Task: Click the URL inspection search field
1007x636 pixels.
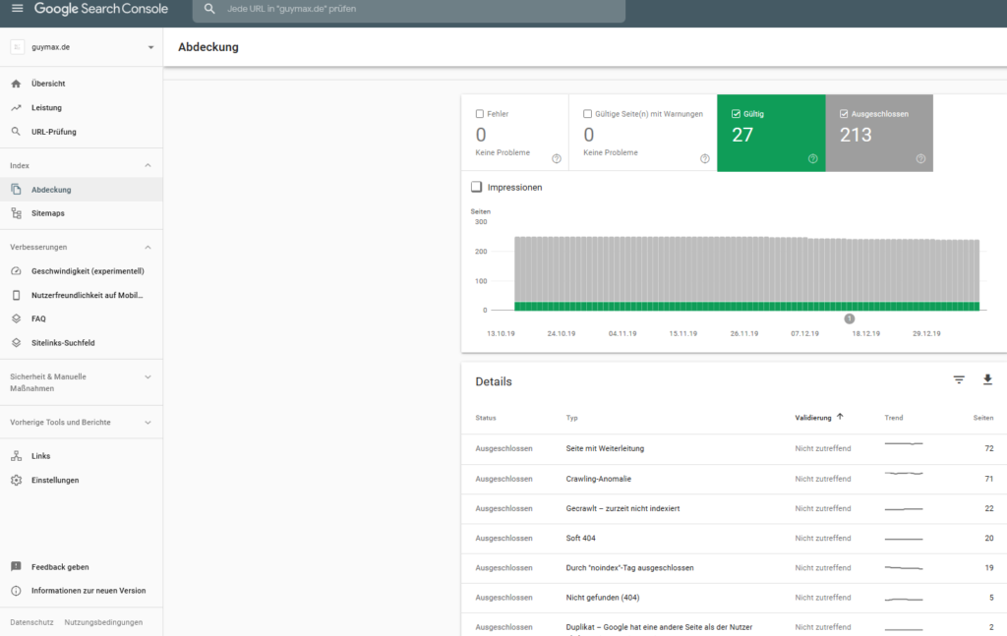Action: pos(409,9)
